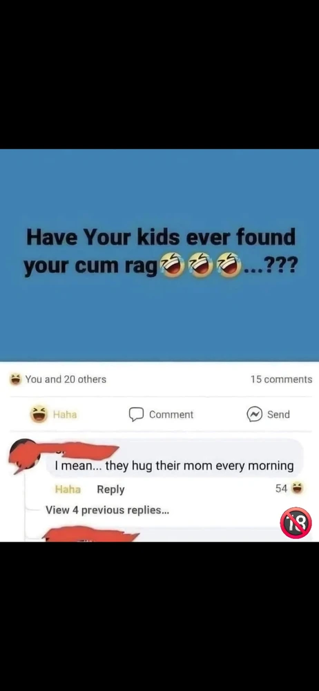Toggle the Haha reaction emoji on the post
This screenshot has height=691, width=319.
[x=39, y=414]
